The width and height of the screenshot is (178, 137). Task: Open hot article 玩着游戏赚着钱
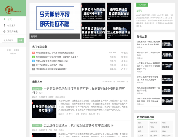pyautogui.click(x=55, y=53)
